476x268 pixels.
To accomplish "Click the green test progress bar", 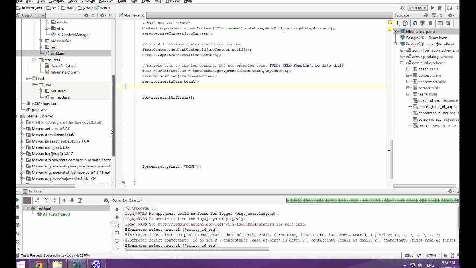I will click(372, 200).
